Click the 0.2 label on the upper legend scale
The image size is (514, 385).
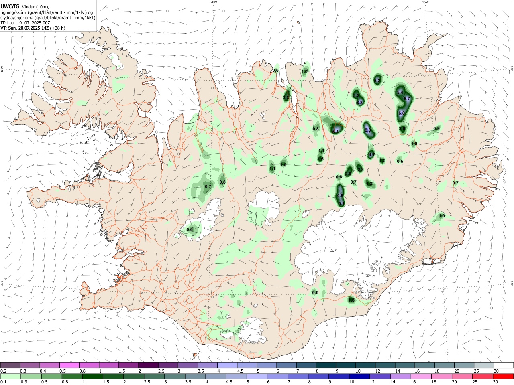click(x=3, y=371)
